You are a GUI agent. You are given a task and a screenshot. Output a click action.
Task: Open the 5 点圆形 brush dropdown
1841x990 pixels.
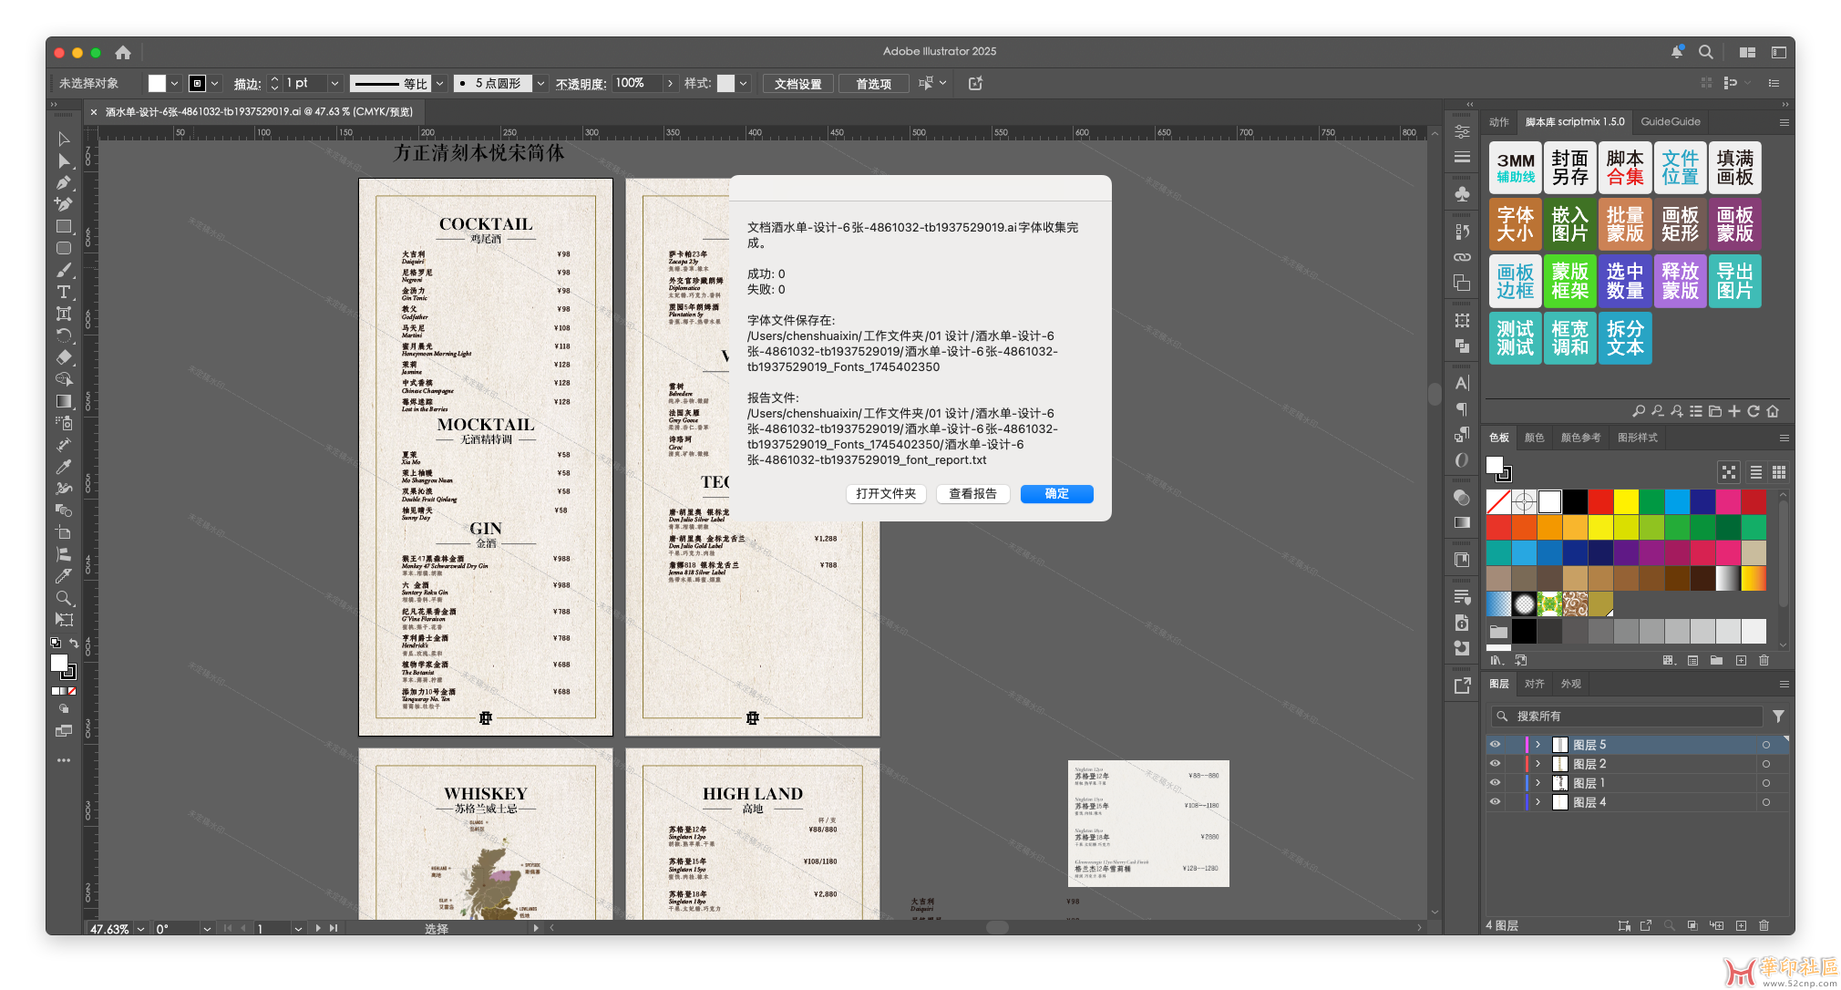coord(540,83)
